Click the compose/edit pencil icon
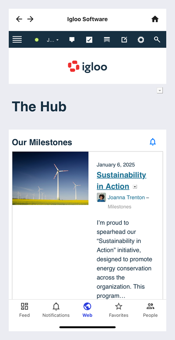Image resolution: width=175 pixels, height=340 pixels. point(124,40)
